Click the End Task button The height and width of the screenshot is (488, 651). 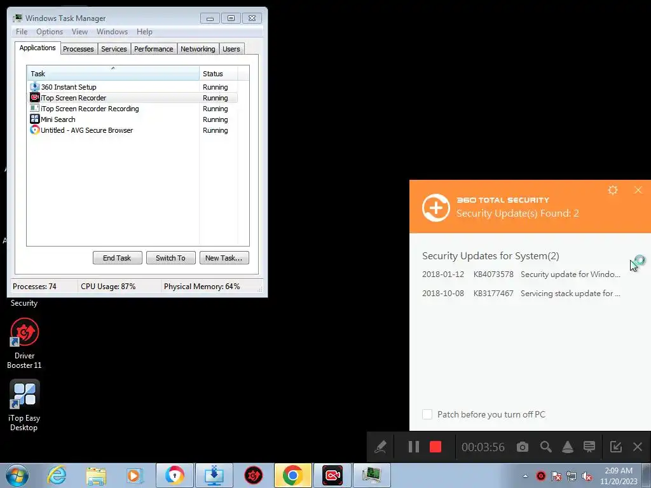coord(118,258)
